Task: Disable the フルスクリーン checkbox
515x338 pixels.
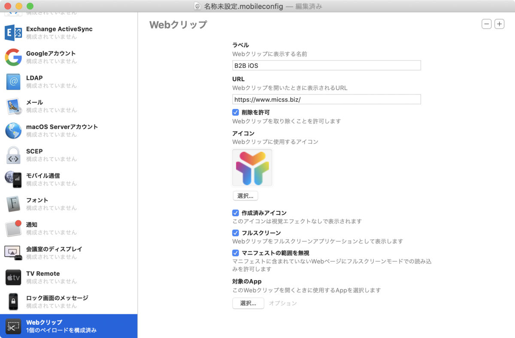Action: (x=236, y=233)
